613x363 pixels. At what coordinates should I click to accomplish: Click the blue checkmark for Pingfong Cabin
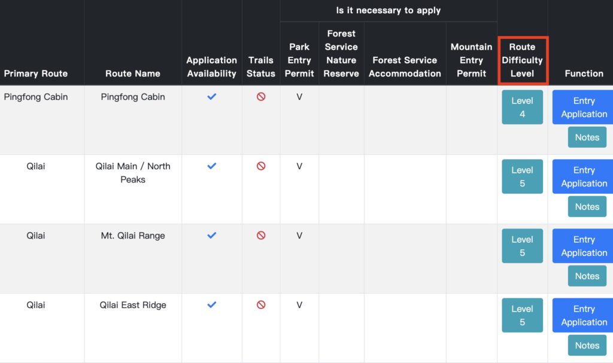pyautogui.click(x=211, y=96)
